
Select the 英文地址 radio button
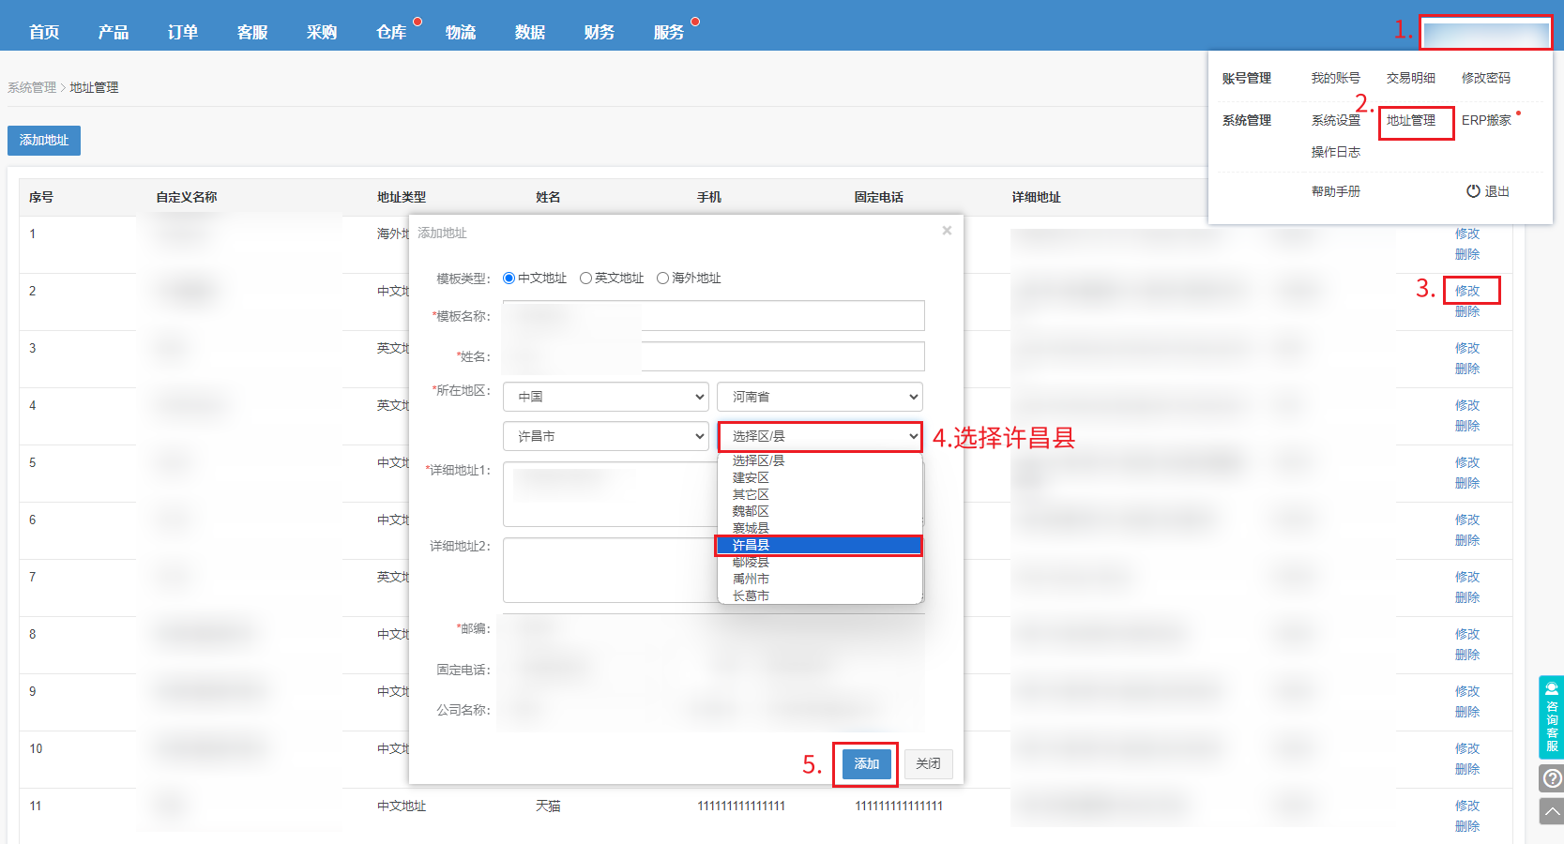pos(586,279)
